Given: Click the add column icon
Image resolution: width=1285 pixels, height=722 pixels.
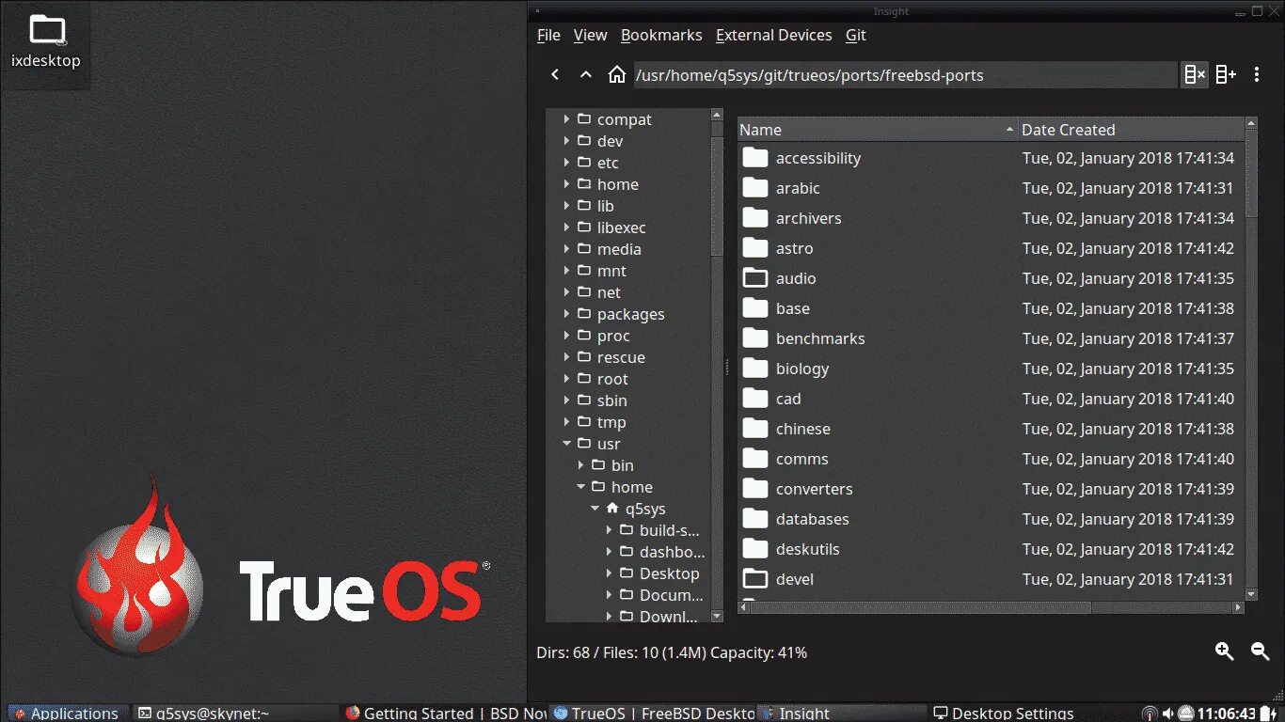Looking at the screenshot, I should (1226, 73).
